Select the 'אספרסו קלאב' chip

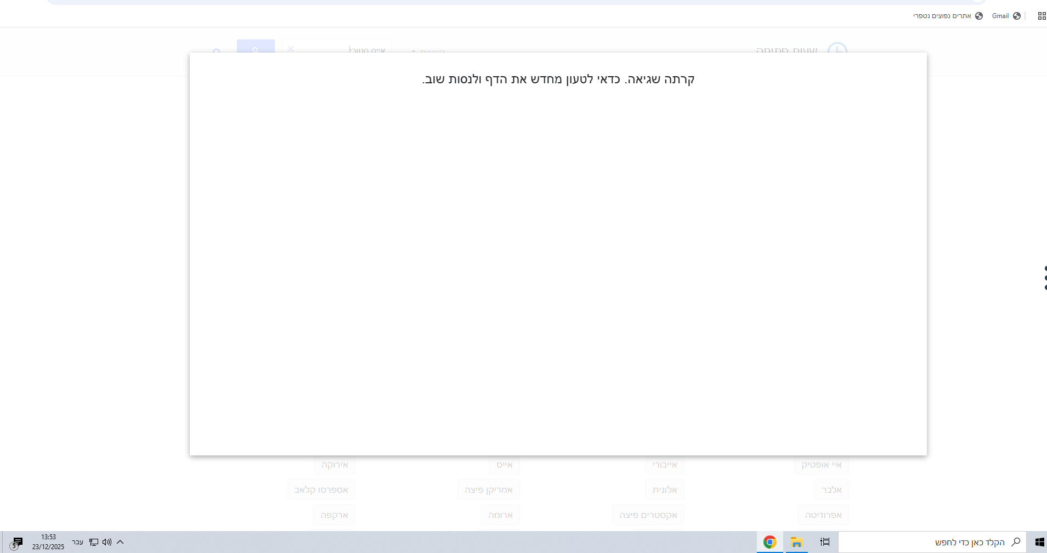point(321,489)
